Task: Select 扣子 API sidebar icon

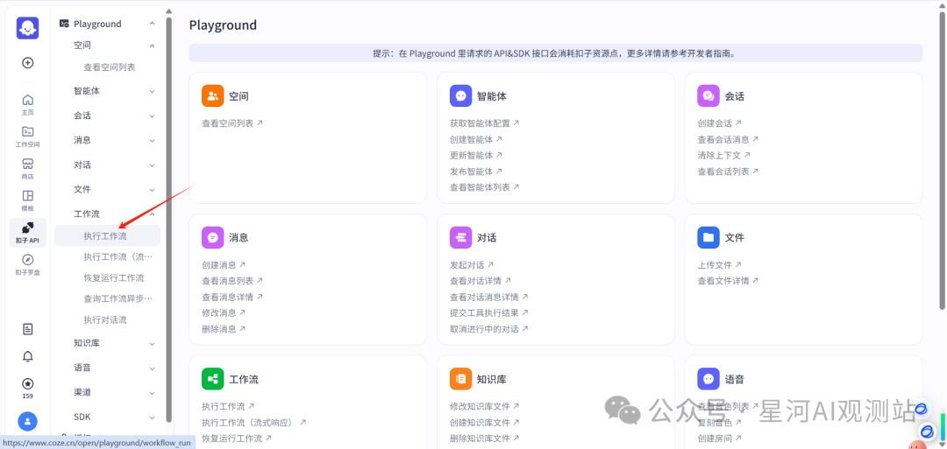Action: (28, 233)
